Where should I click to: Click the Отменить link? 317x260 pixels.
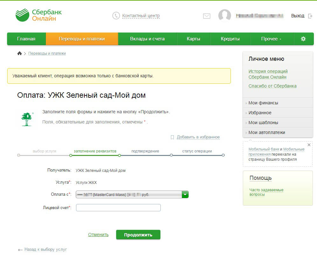pyautogui.click(x=98, y=235)
